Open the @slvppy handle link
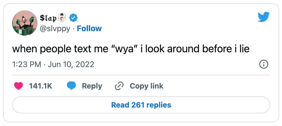Viewport: 282px width, 126px height. (x=55, y=29)
